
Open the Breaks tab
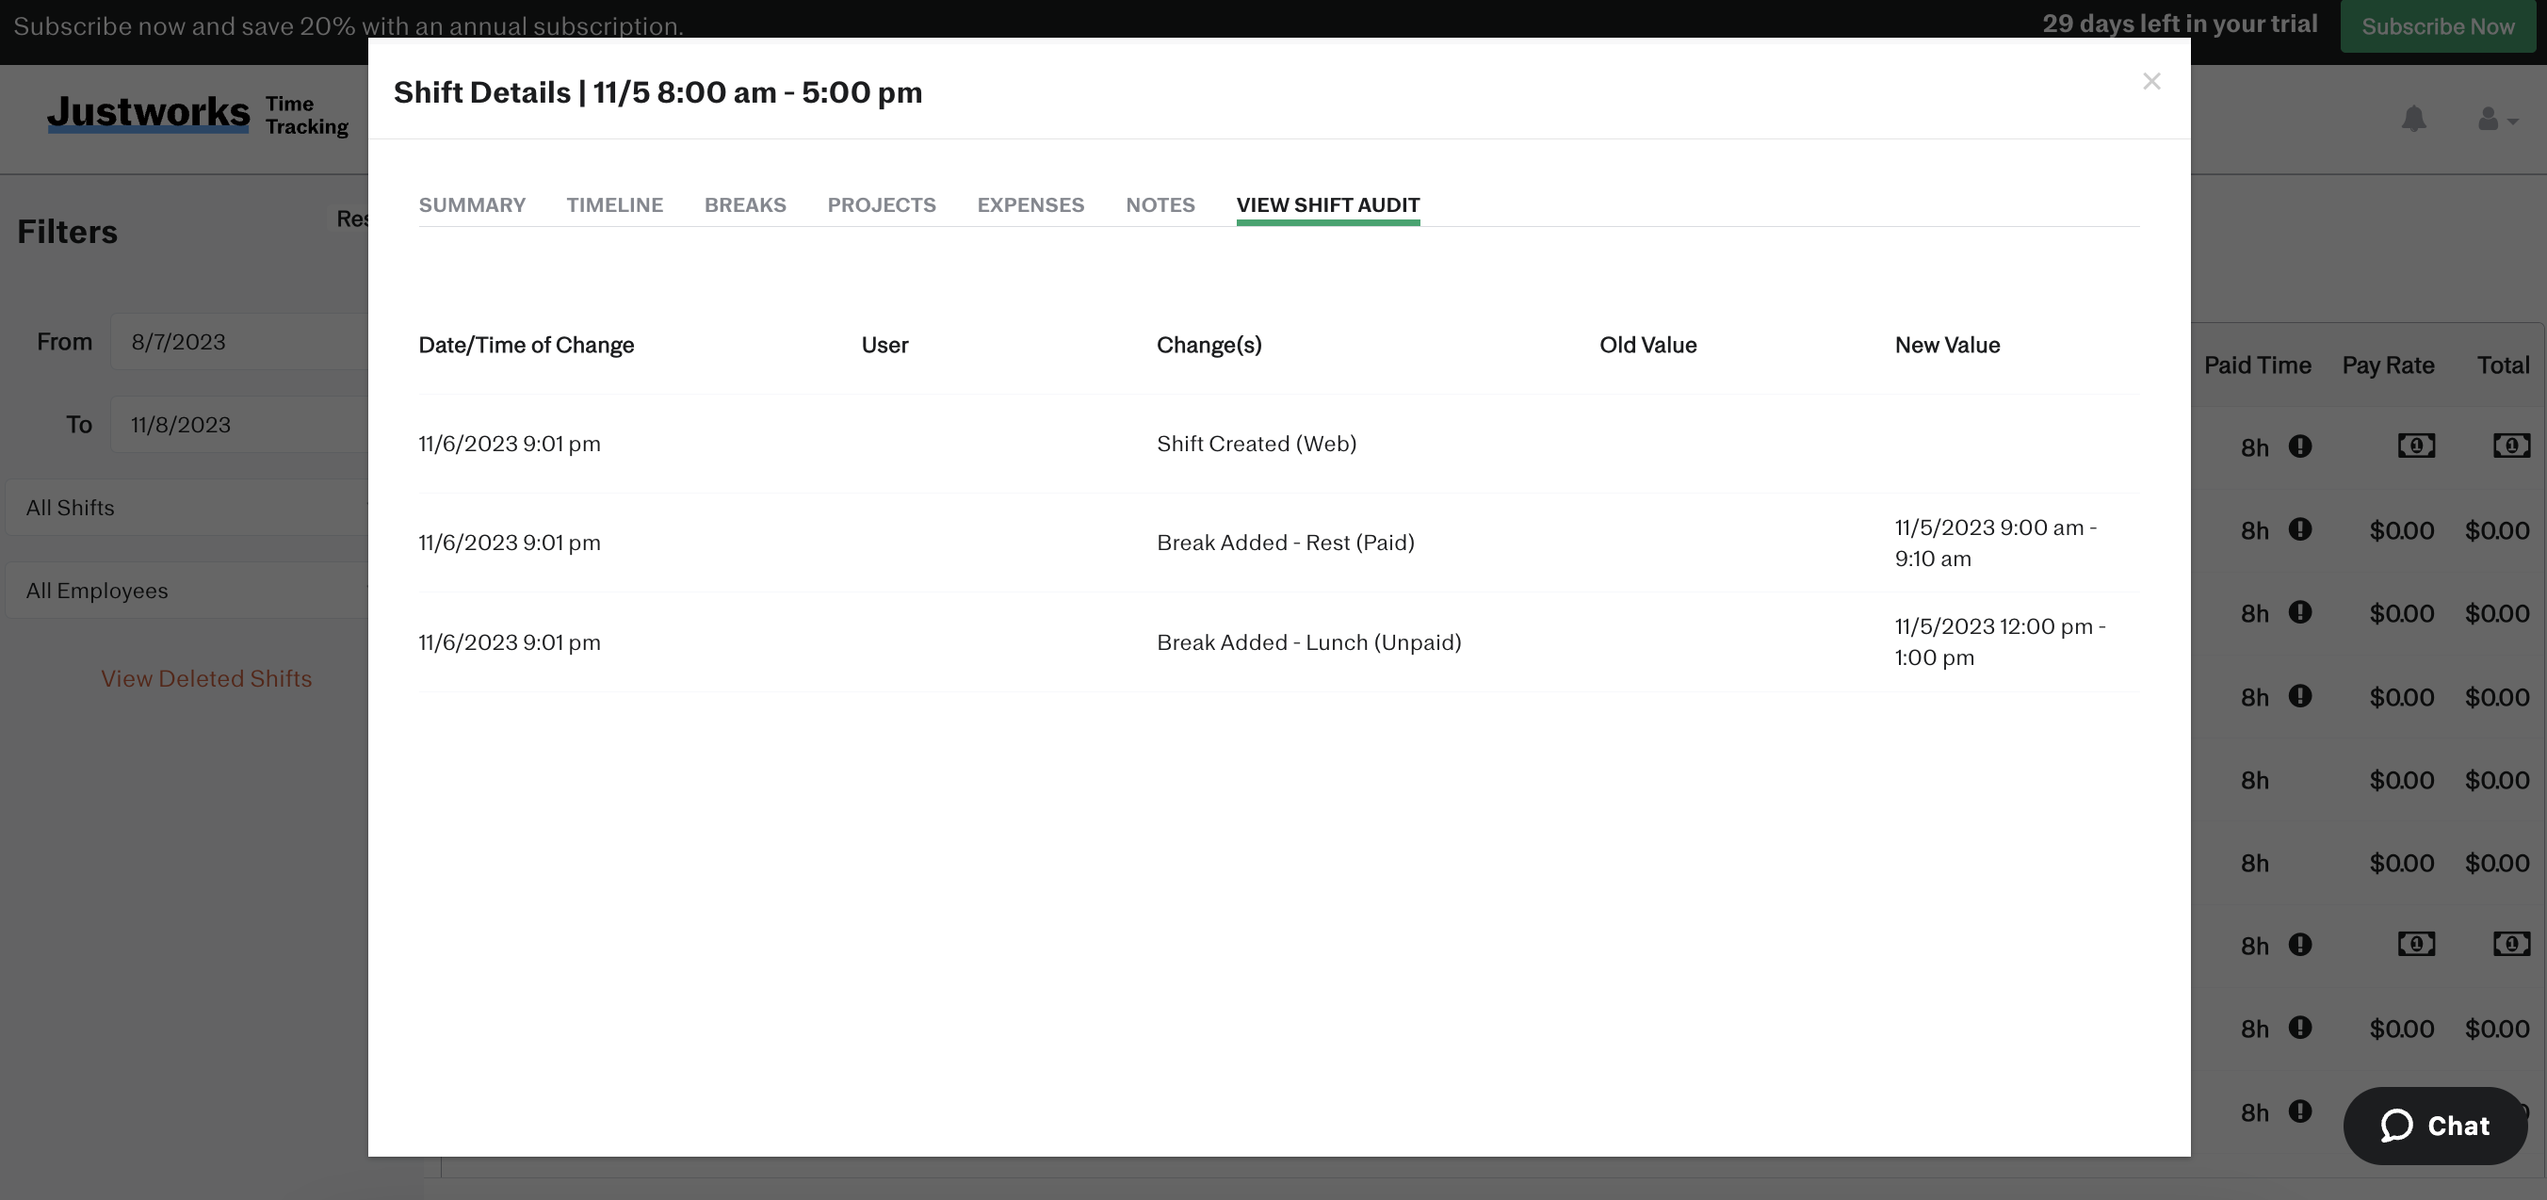tap(744, 204)
